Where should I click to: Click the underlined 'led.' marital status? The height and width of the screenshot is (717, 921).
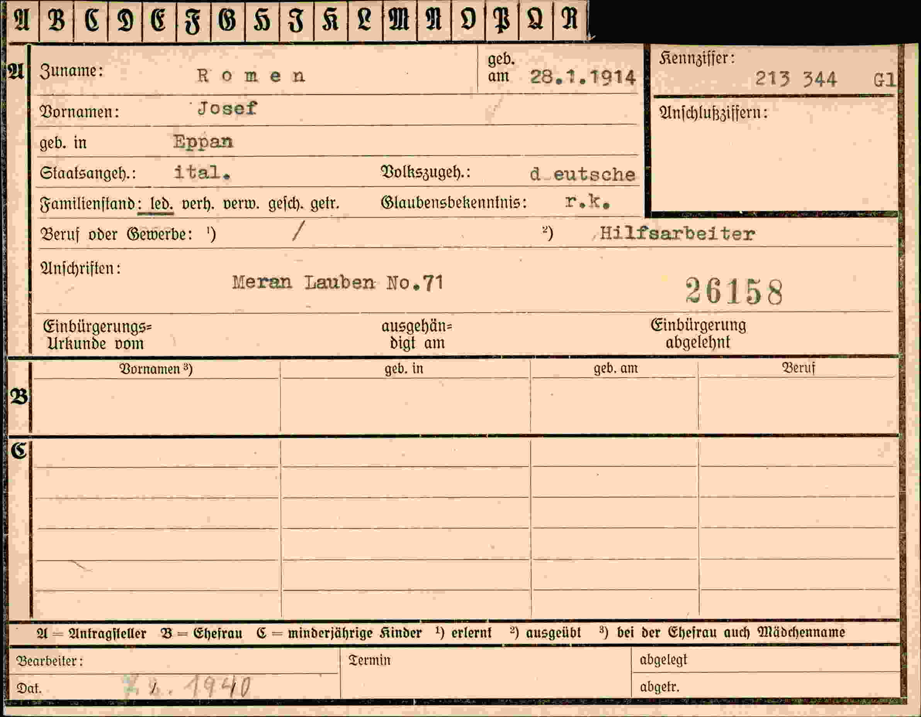pyautogui.click(x=161, y=204)
